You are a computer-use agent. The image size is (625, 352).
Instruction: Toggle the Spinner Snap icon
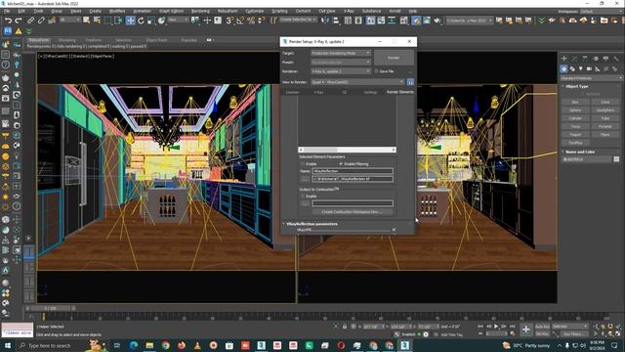[x=261, y=21]
